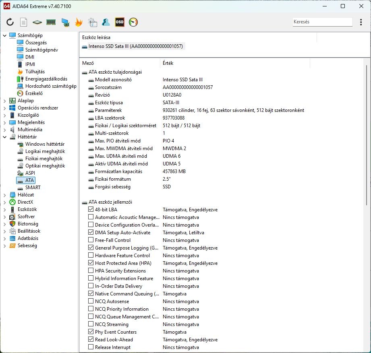Expand the Hálózat tree node

coord(5,195)
